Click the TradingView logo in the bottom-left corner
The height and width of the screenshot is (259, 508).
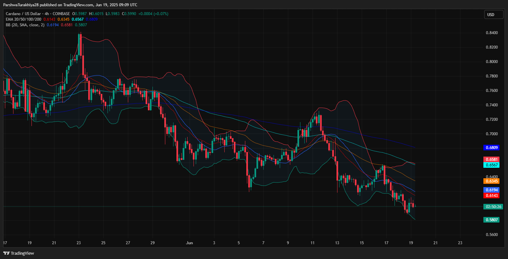click(19, 253)
